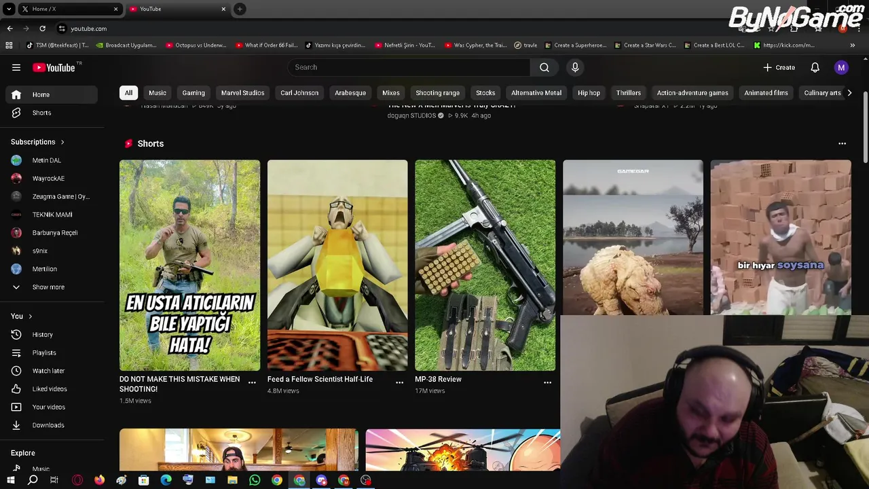Click the Search input field
The width and height of the screenshot is (869, 489).
409,67
